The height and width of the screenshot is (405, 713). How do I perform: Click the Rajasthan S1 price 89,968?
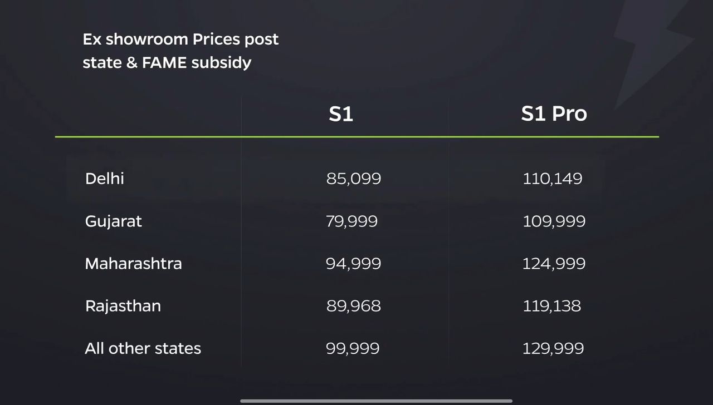[x=353, y=306]
